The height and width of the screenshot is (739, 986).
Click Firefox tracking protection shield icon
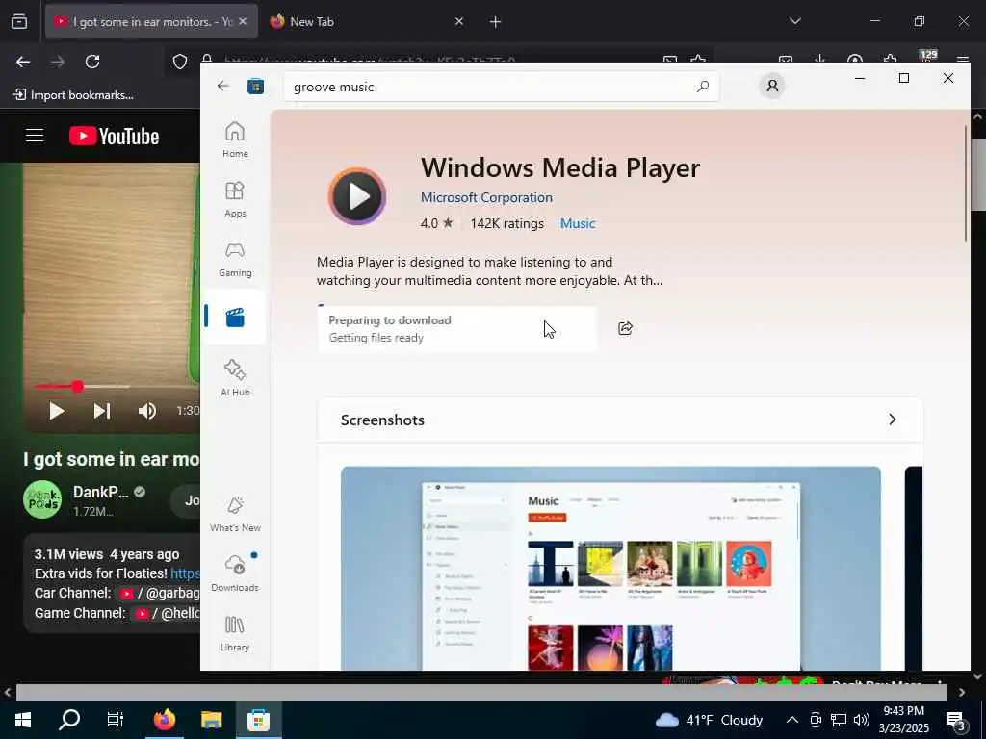click(x=180, y=62)
